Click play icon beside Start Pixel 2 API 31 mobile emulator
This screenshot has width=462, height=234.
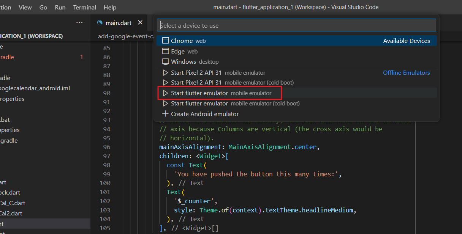pos(165,72)
